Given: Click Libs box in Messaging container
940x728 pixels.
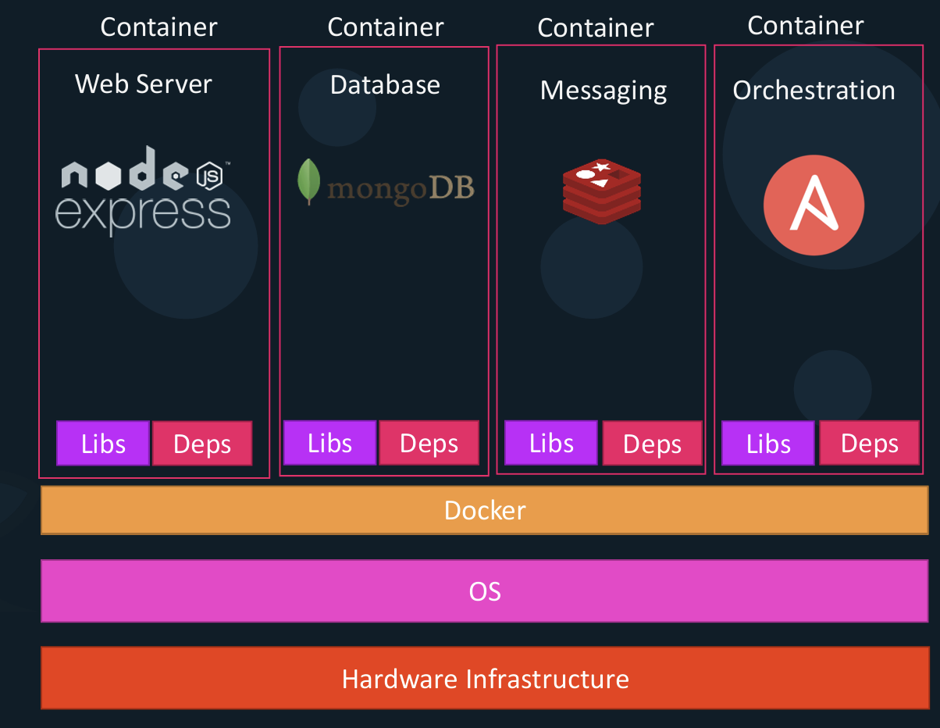Looking at the screenshot, I should [x=551, y=443].
